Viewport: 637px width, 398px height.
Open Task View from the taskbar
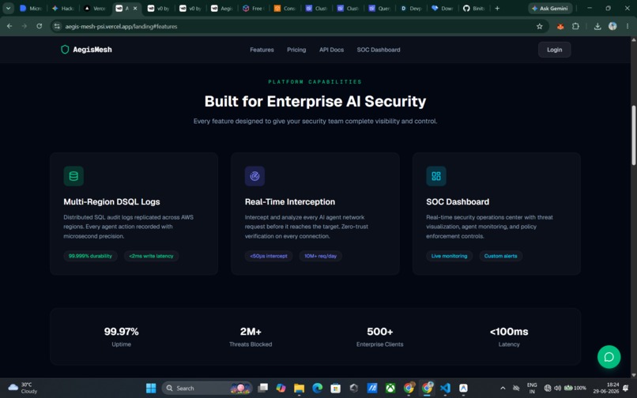click(x=263, y=389)
